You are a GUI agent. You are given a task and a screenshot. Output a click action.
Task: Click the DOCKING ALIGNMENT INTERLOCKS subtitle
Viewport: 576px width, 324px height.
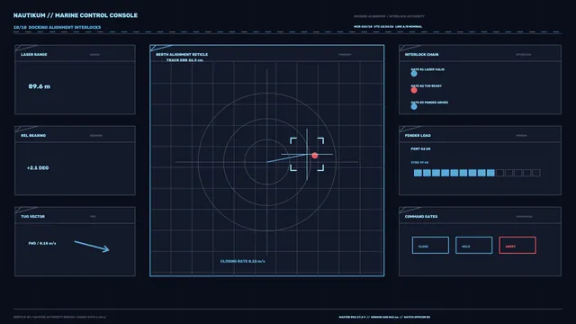tap(65, 27)
